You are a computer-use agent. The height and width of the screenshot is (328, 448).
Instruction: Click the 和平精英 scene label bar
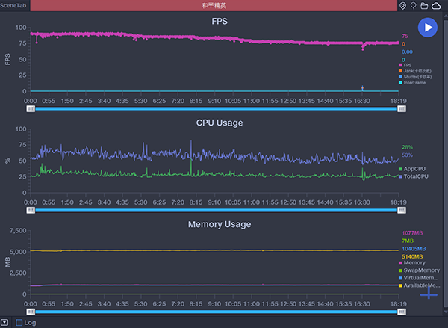point(214,6)
